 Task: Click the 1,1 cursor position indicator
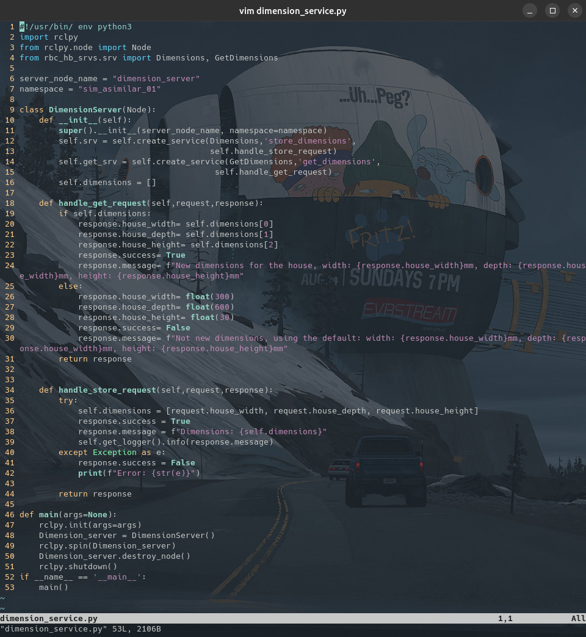pyautogui.click(x=505, y=618)
